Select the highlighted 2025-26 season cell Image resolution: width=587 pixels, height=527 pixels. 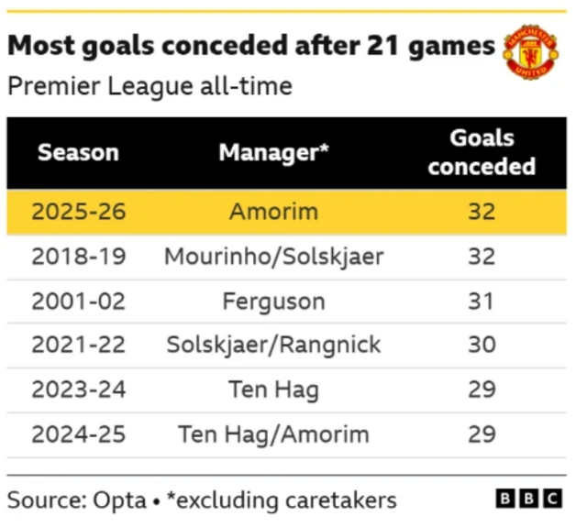tap(78, 212)
